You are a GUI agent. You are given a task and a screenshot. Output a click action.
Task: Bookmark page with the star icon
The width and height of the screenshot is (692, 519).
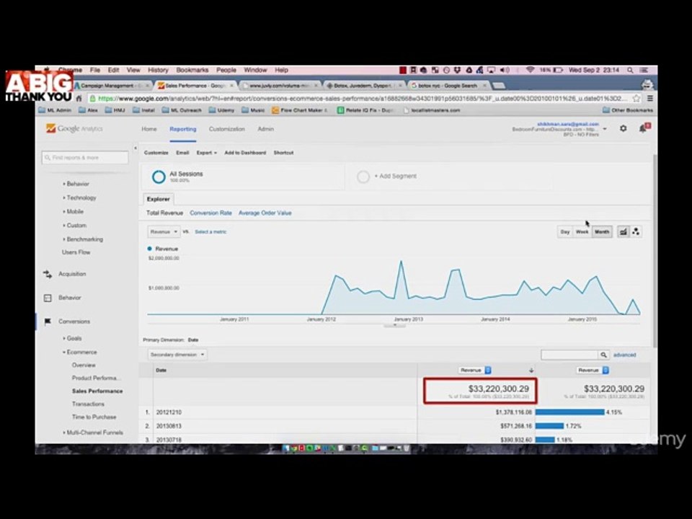click(x=636, y=99)
